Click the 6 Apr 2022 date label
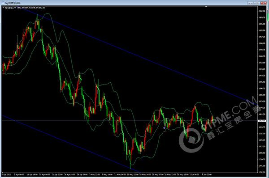The image size is (269, 178). 7,175
